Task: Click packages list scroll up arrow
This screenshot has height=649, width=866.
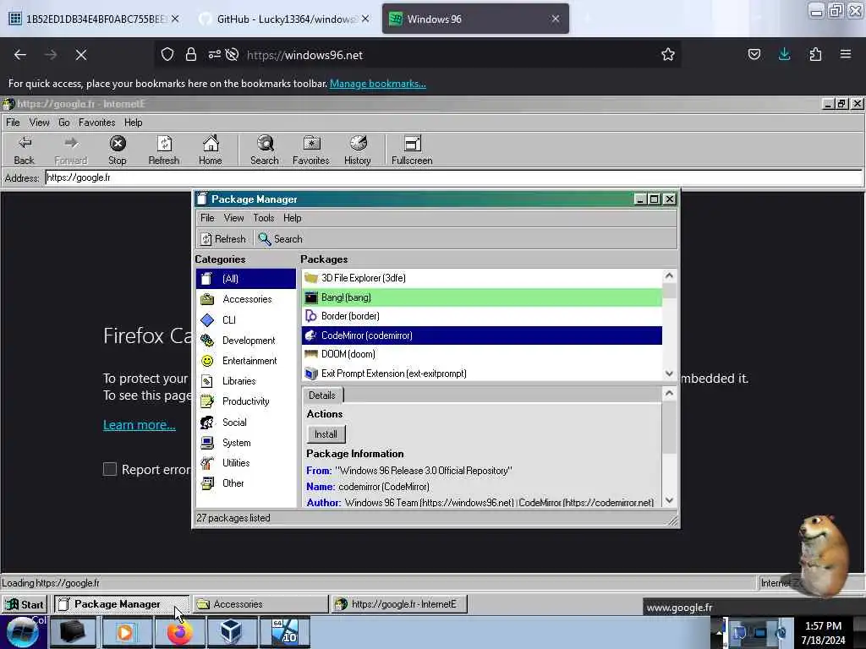Action: coord(670,276)
